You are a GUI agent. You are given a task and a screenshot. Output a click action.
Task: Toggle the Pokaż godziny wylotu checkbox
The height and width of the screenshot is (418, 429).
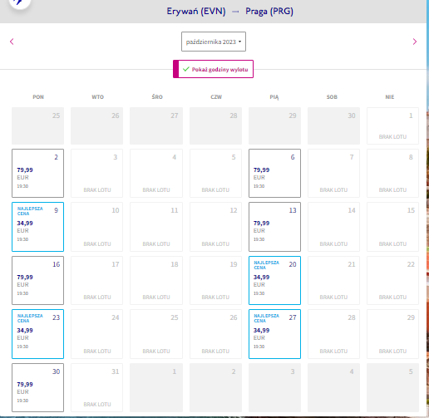(213, 69)
